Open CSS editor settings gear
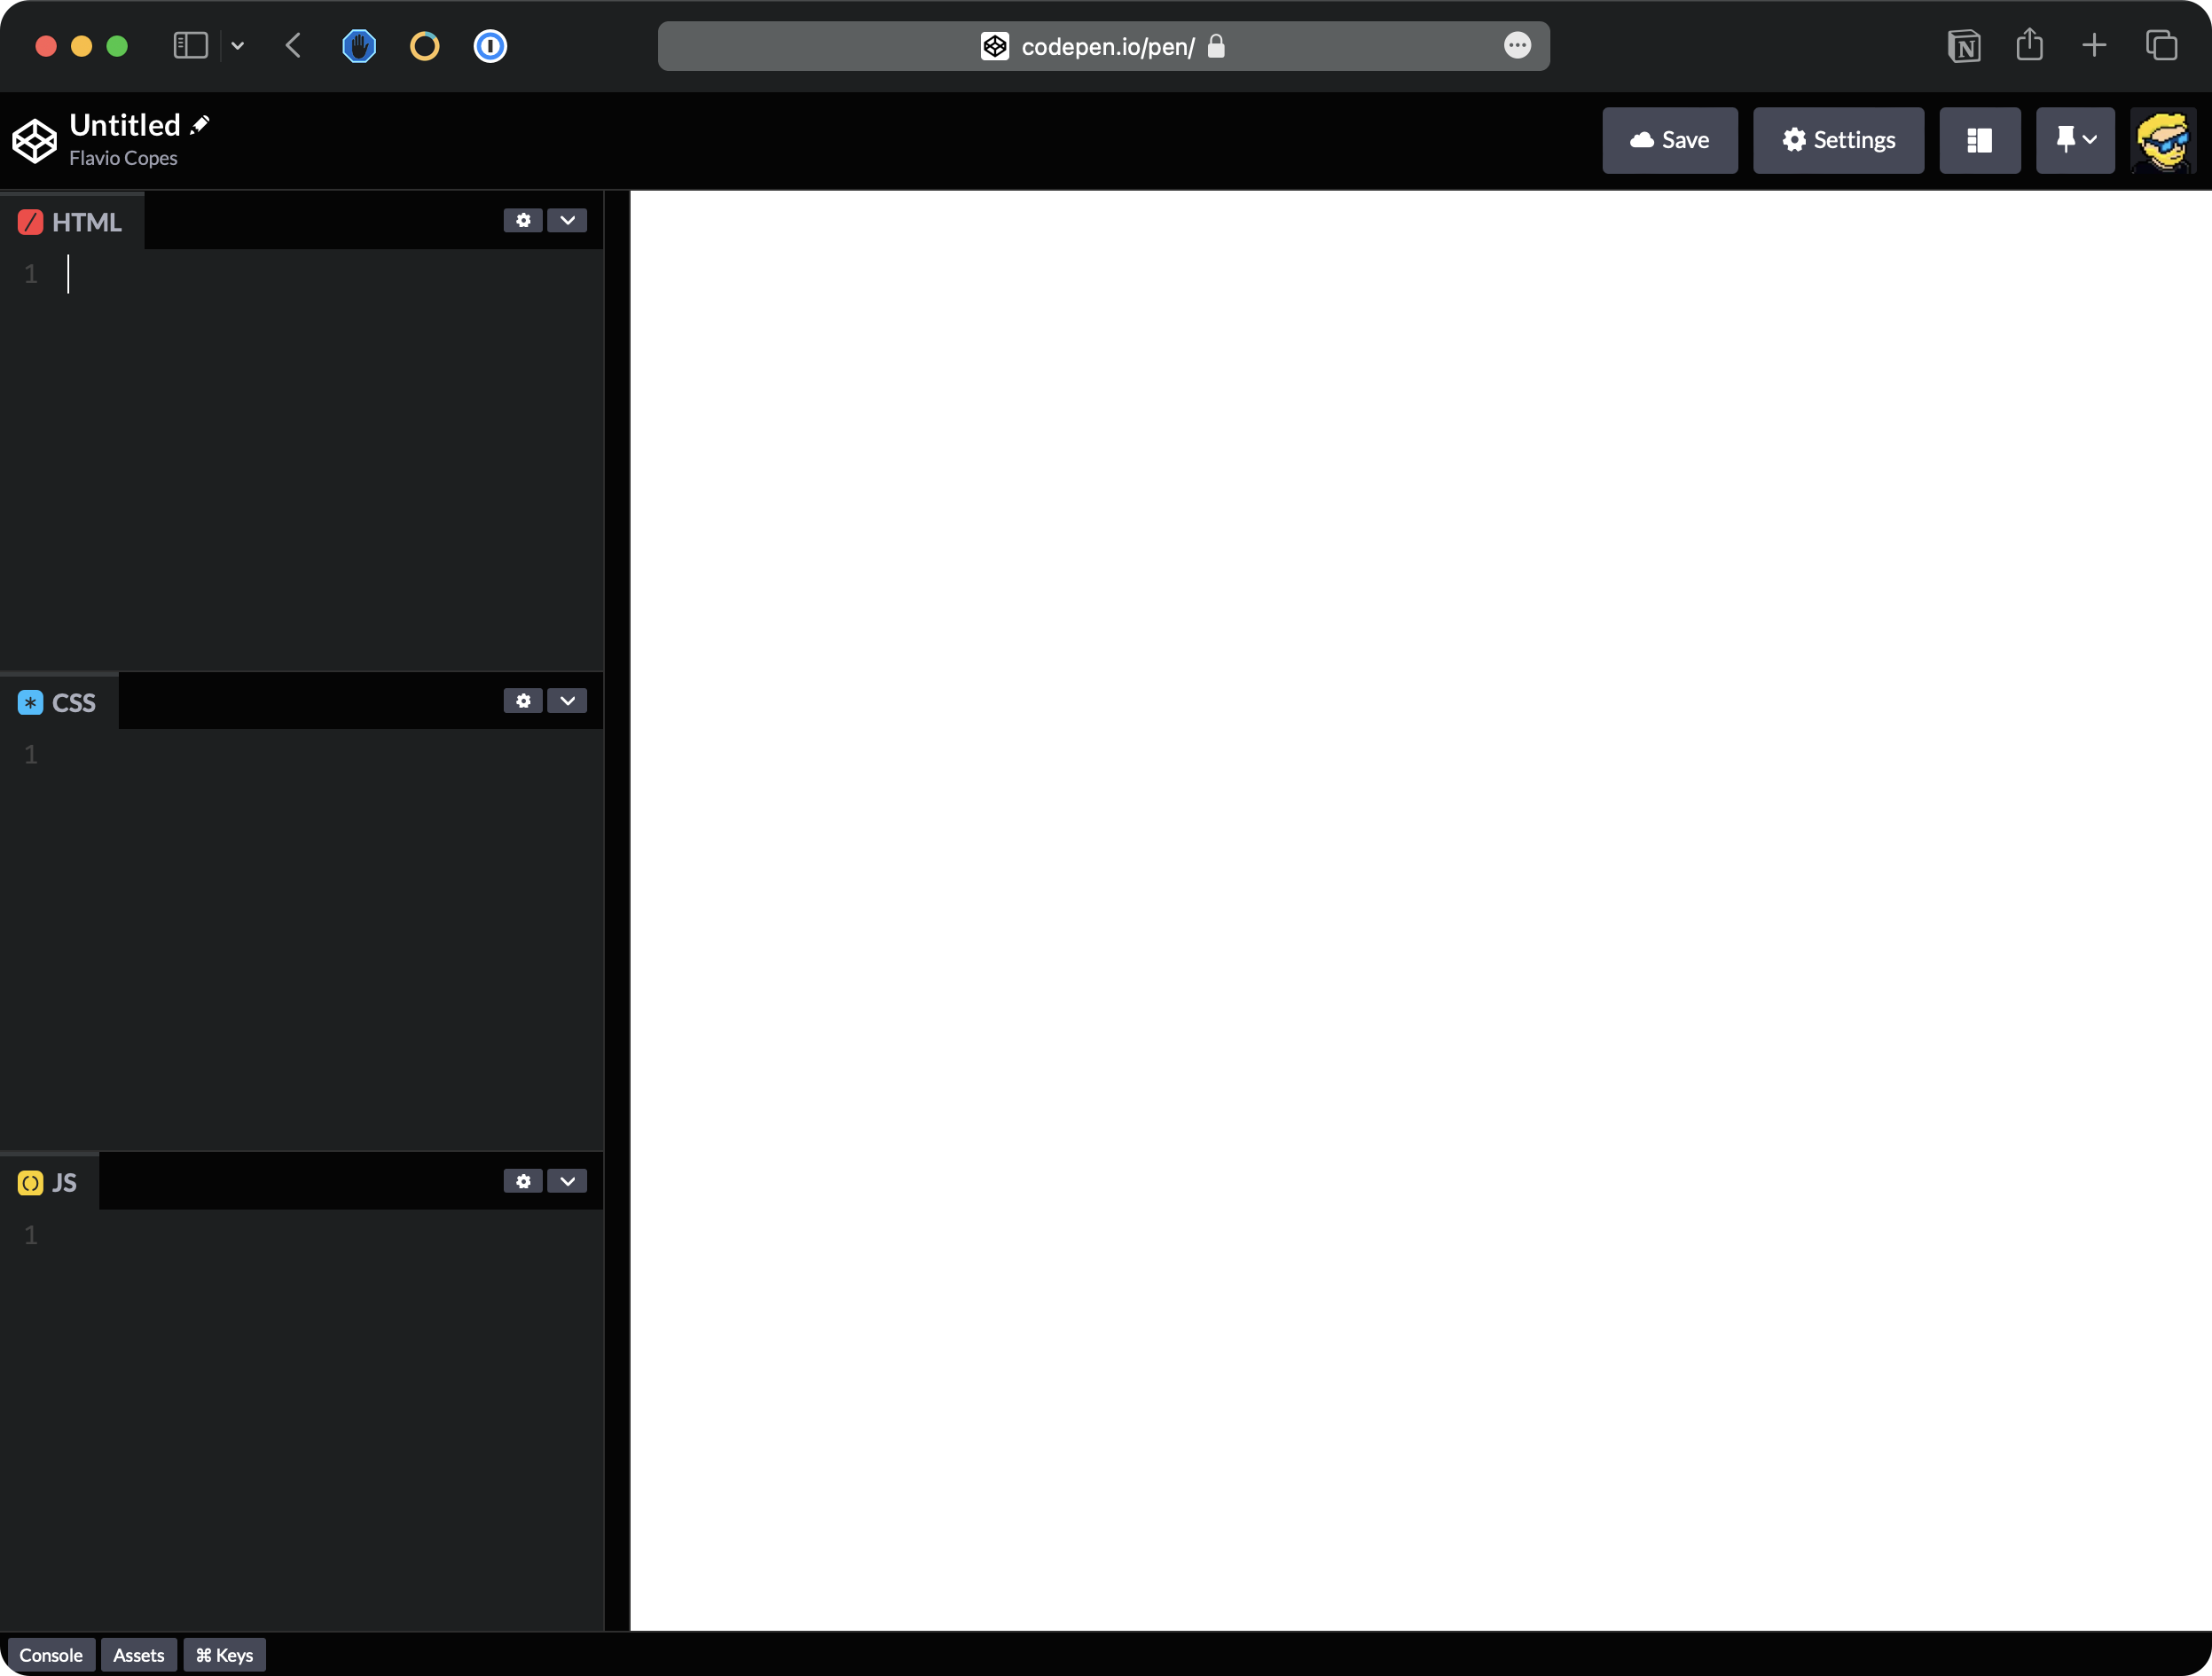This screenshot has height=1676, width=2212. 523,701
